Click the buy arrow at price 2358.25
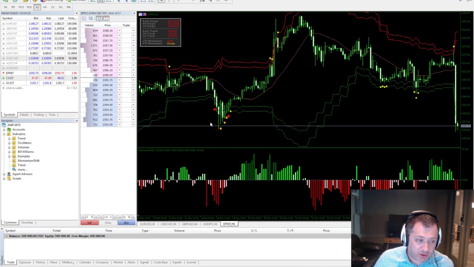Image resolution: width=474 pixels, height=267 pixels. (133, 30)
